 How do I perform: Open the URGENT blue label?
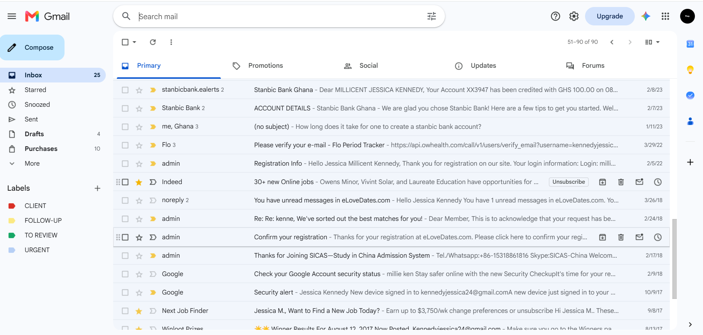point(37,250)
